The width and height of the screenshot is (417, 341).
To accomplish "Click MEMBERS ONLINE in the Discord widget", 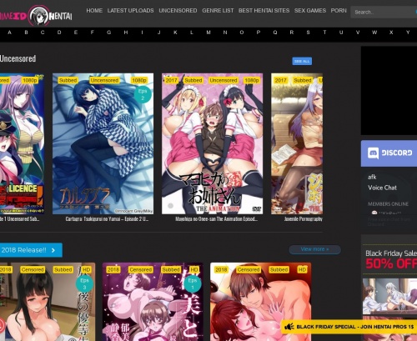I will (x=388, y=204).
